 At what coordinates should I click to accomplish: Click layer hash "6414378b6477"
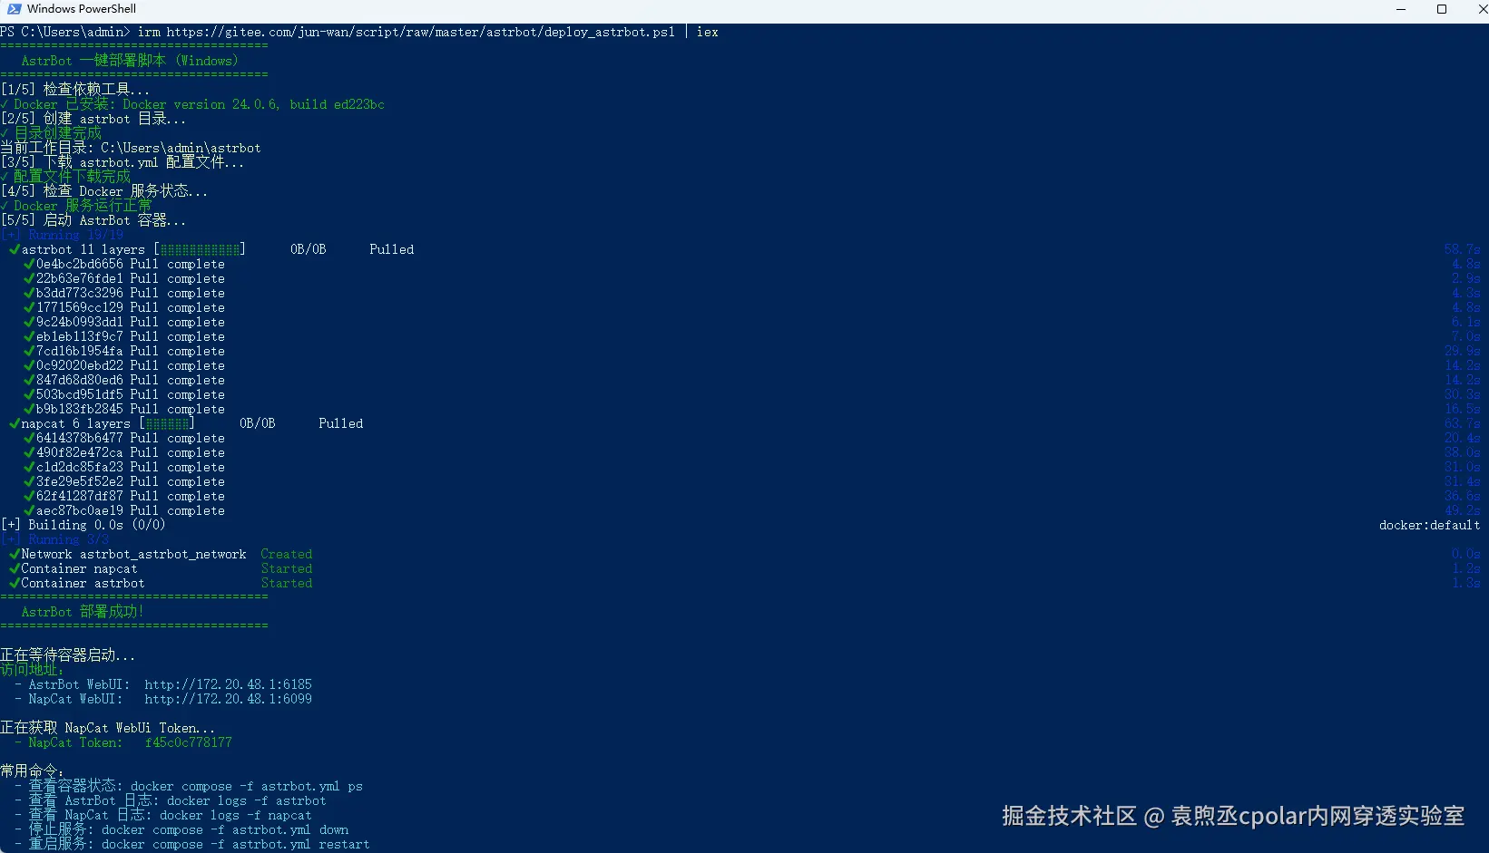(80, 438)
